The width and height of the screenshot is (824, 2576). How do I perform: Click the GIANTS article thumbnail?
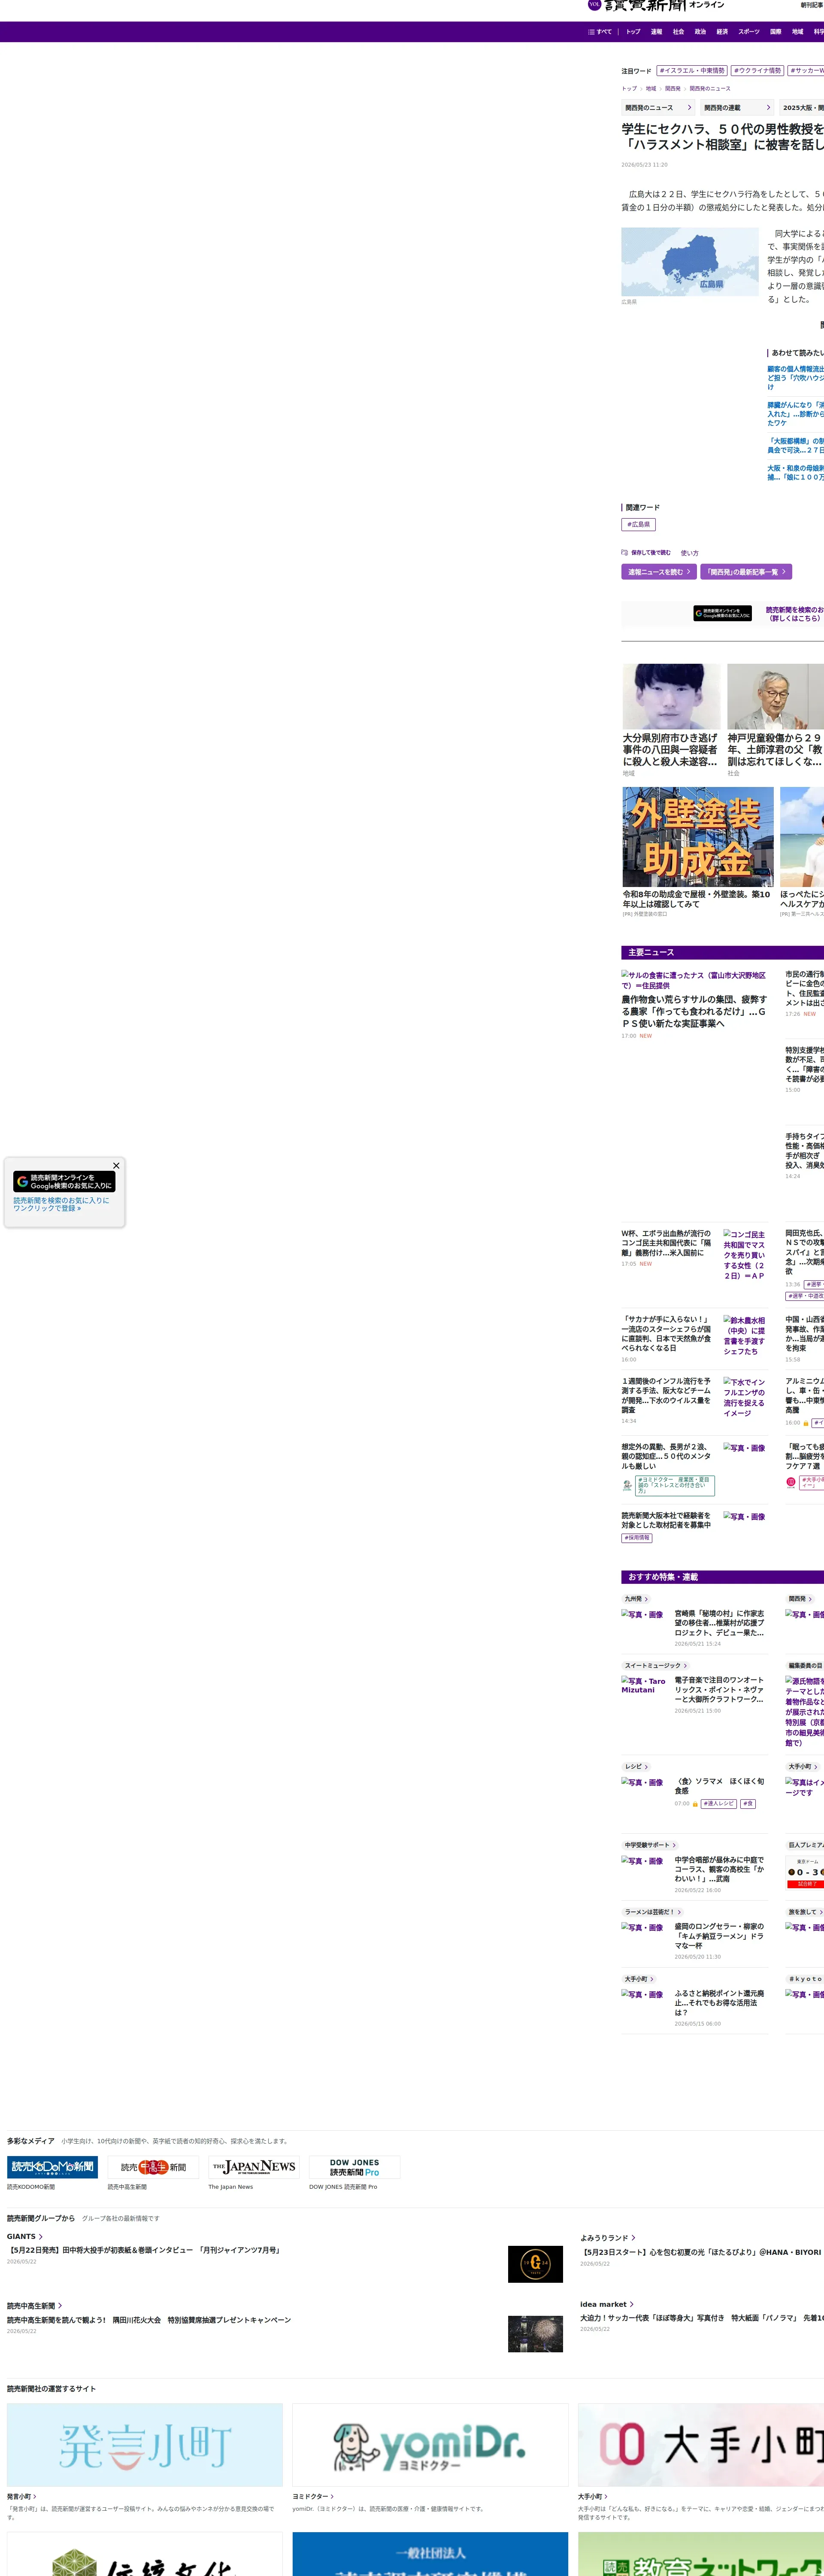coord(535,2263)
